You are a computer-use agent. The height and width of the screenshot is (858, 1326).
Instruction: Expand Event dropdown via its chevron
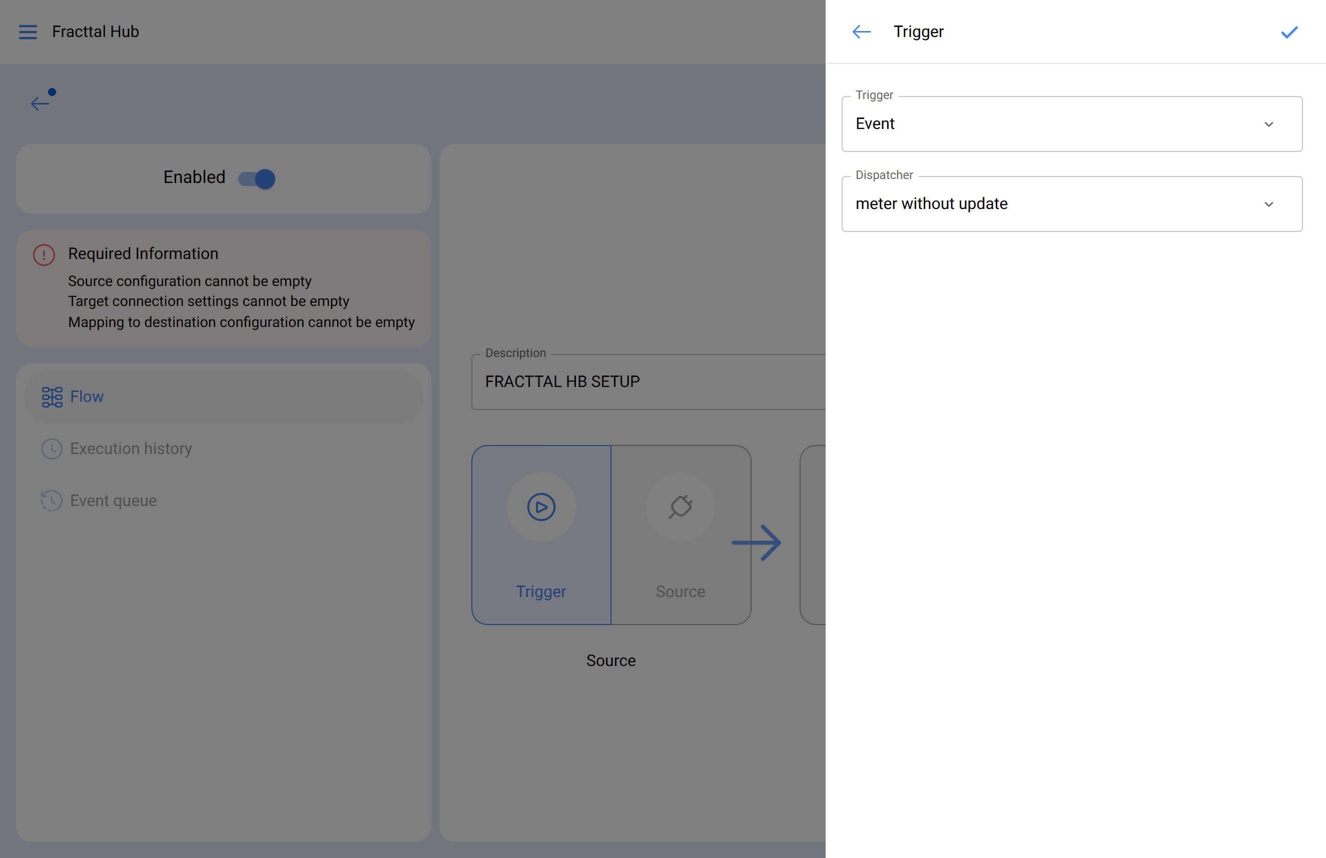coord(1268,124)
